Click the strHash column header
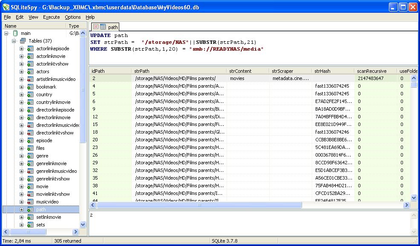The image size is (420, 246). pos(333,71)
